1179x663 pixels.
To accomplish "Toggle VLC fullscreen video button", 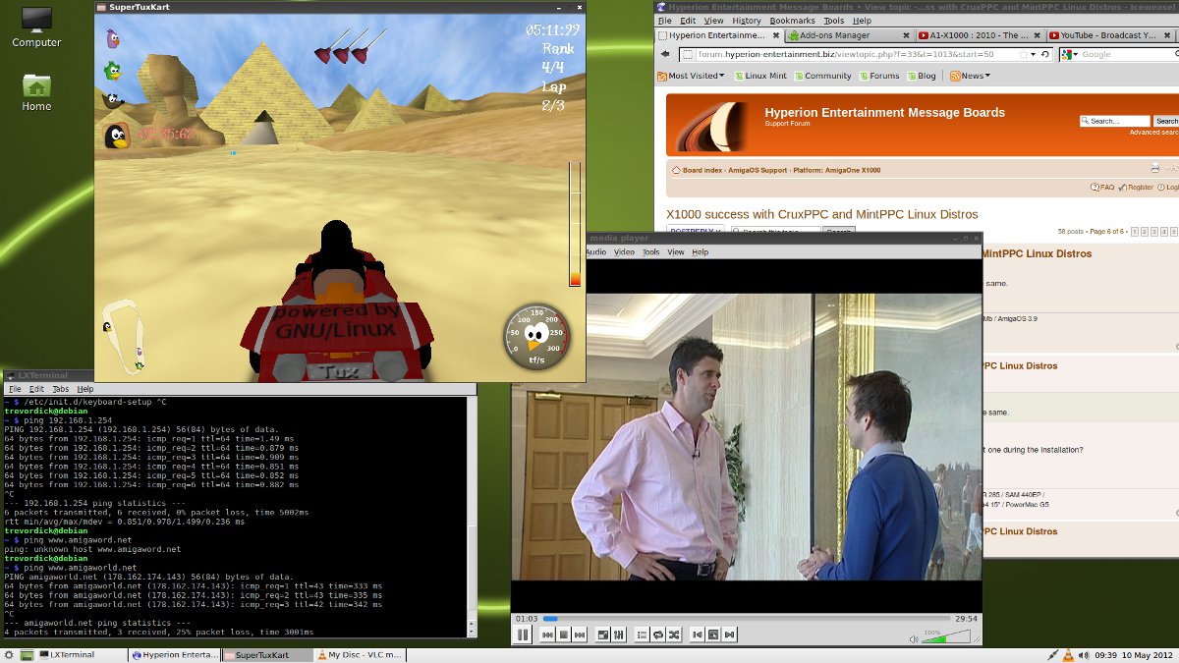I will click(x=602, y=635).
